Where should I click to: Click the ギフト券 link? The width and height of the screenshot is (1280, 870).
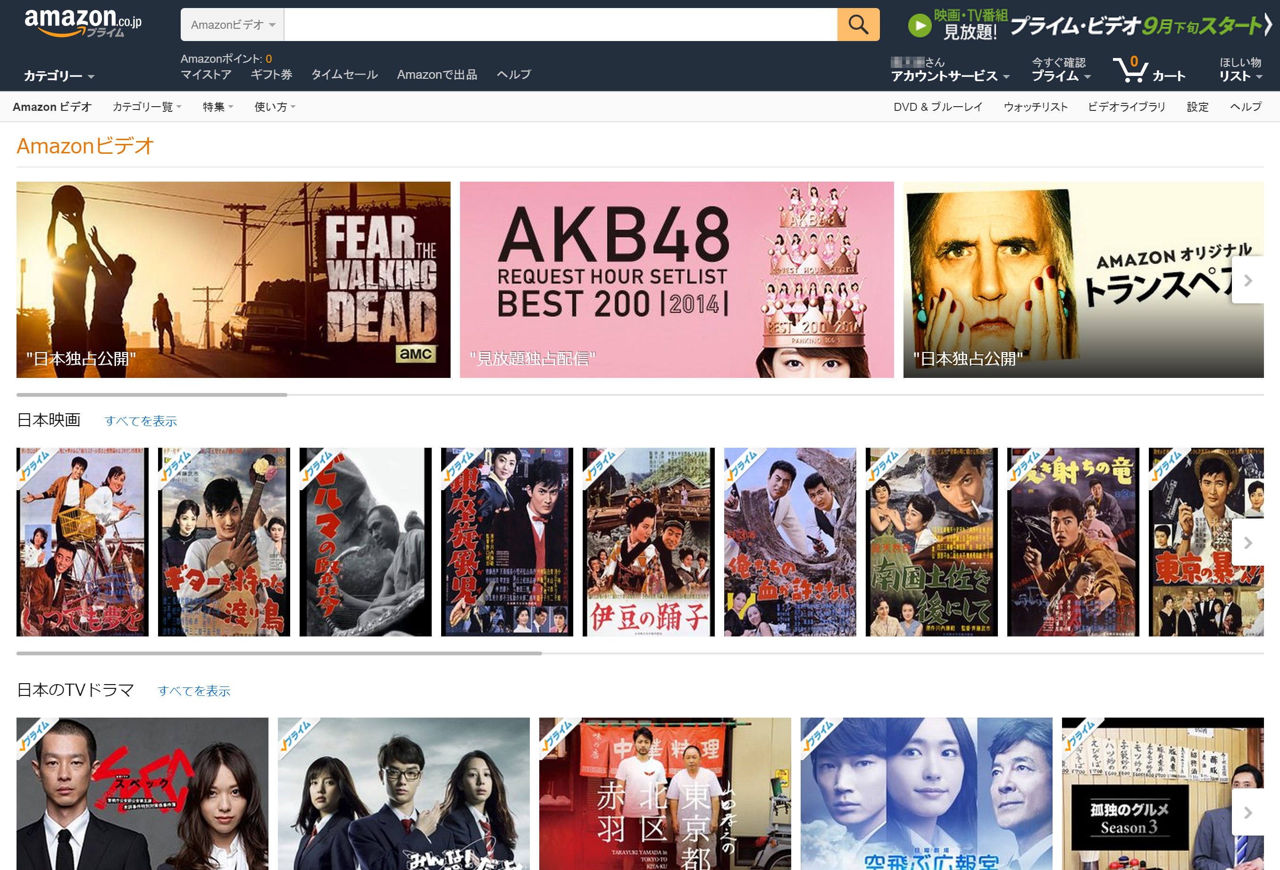272,75
